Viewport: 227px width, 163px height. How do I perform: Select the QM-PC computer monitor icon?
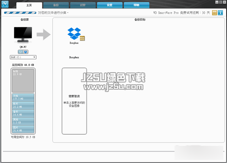point(23,35)
